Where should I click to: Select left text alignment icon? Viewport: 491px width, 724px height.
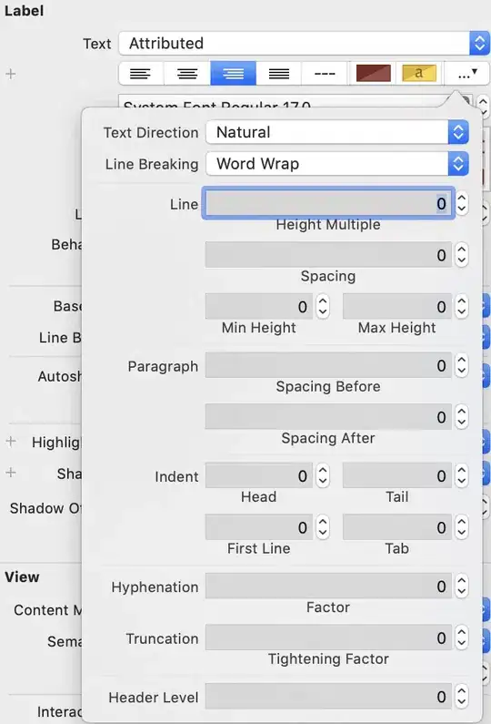(141, 74)
